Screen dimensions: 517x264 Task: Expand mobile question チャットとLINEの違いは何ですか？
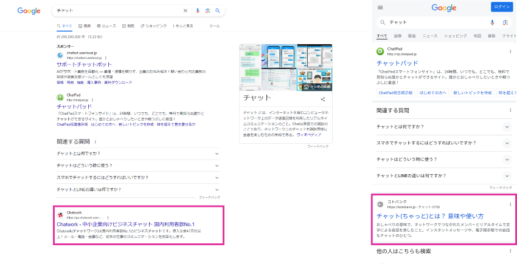coord(444,176)
